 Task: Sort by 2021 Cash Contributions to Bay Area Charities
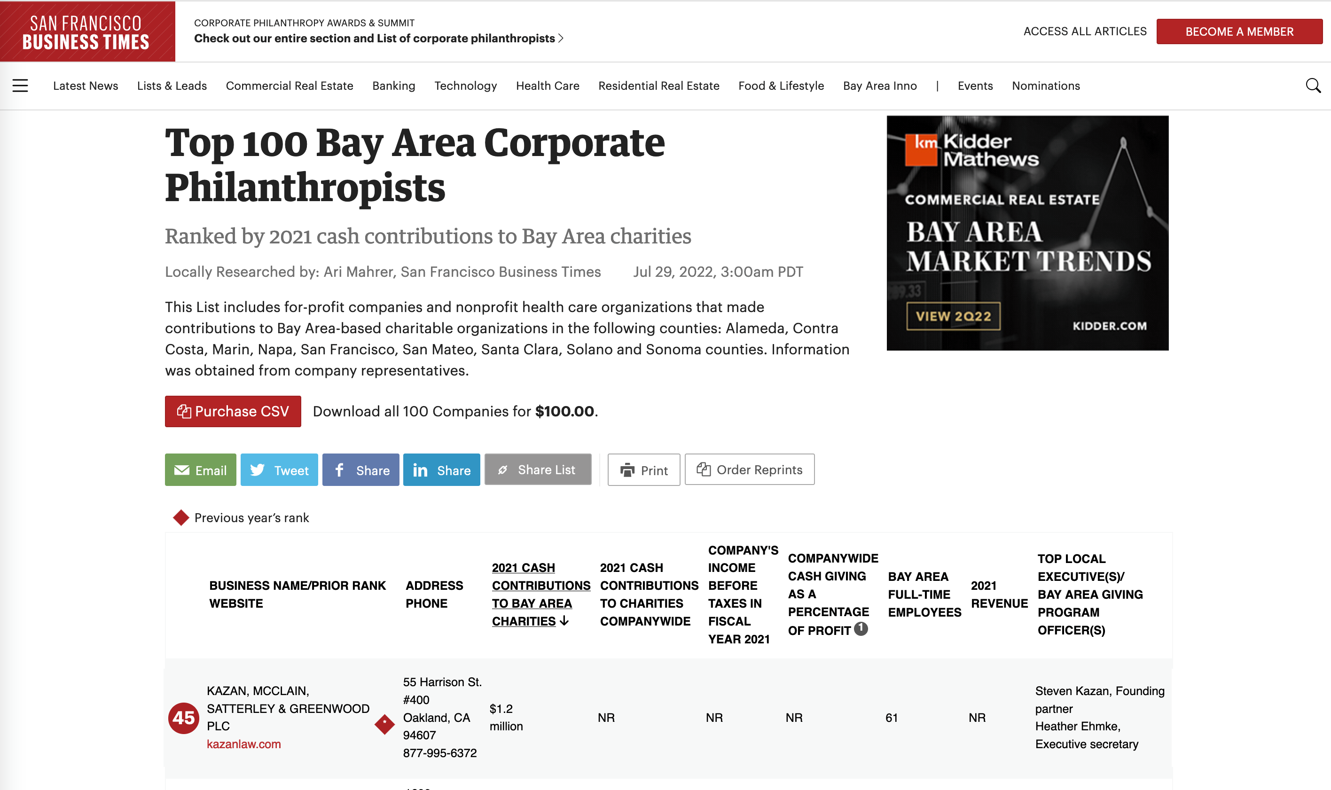[540, 594]
